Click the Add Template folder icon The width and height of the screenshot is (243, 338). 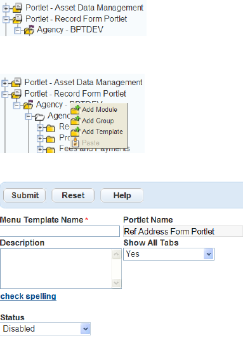[76, 132]
